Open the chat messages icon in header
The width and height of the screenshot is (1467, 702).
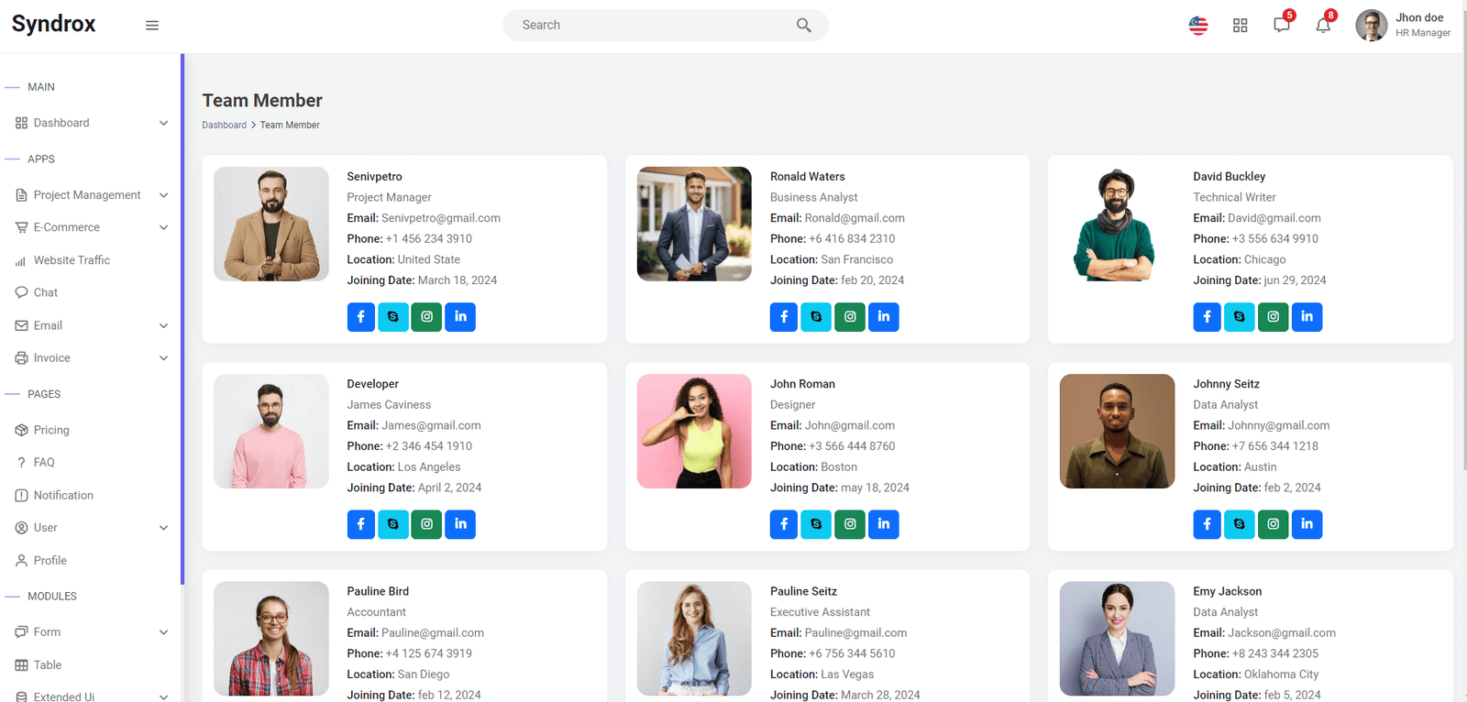click(1282, 25)
